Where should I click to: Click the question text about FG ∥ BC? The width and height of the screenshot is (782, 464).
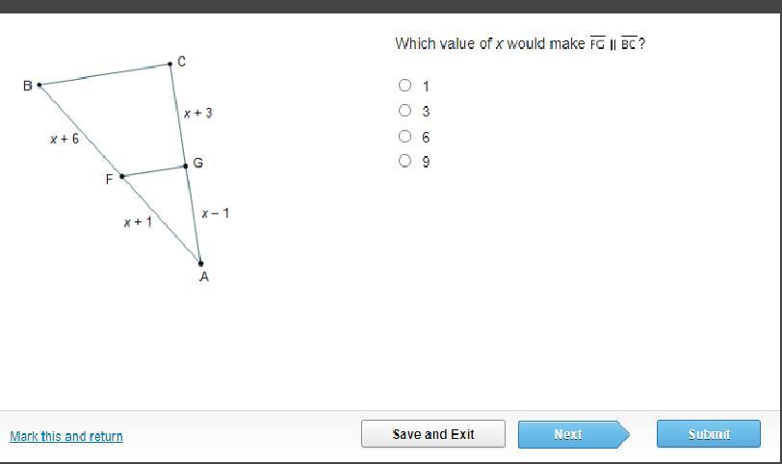[x=519, y=43]
